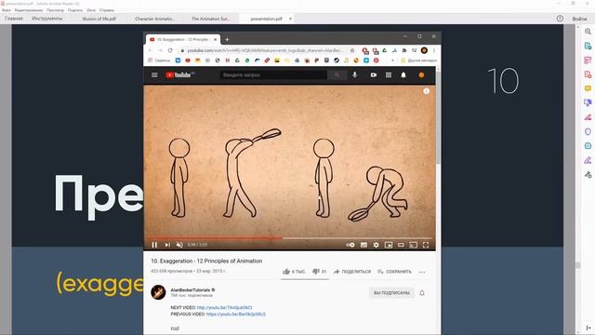Reload the Chrome page

pos(170,50)
